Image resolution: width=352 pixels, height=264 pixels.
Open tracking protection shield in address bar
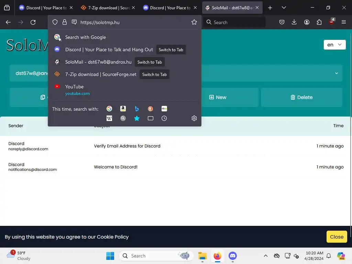coord(55,22)
